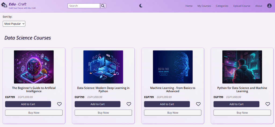Viewport: 275px width, 127px height.
Task: Add Python for Data Science course to cart
Action: coord(236,104)
